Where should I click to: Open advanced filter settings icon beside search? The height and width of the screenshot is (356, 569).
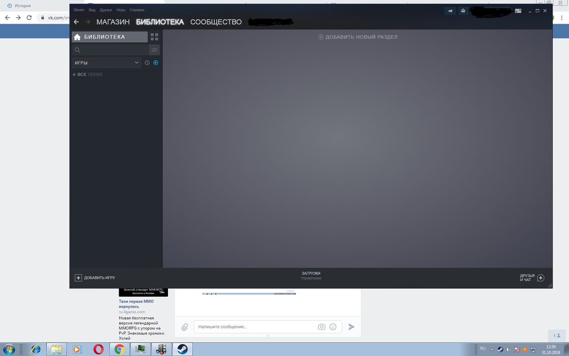coord(154,50)
